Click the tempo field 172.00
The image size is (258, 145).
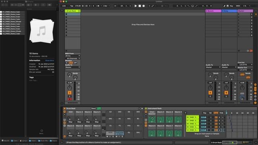coord(78,6)
